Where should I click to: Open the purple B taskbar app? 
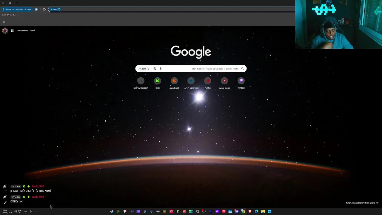click(x=217, y=211)
